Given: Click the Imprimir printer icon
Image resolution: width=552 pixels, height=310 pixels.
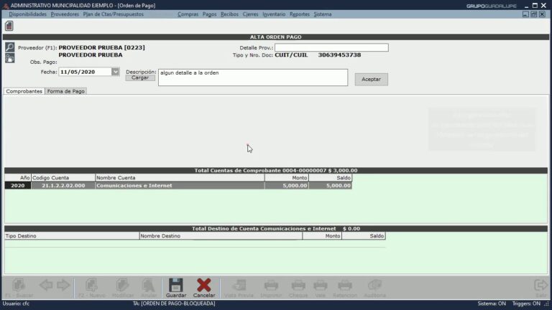Looking at the screenshot, I should (271, 285).
